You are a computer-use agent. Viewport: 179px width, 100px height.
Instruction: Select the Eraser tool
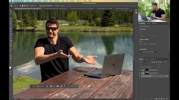coord(11,39)
